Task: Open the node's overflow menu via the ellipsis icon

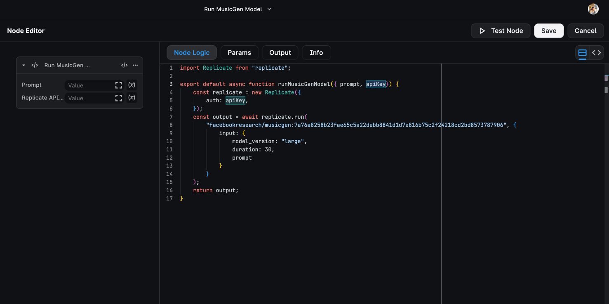Action: [135, 65]
